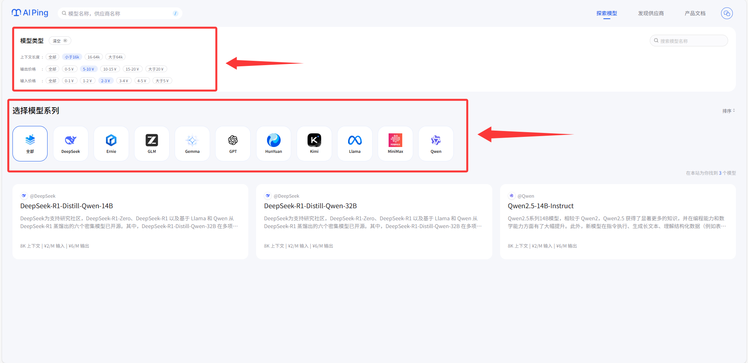Screen dimensions: 748x363
Task: Select the 大于5¥ input price filter
Action: point(162,81)
